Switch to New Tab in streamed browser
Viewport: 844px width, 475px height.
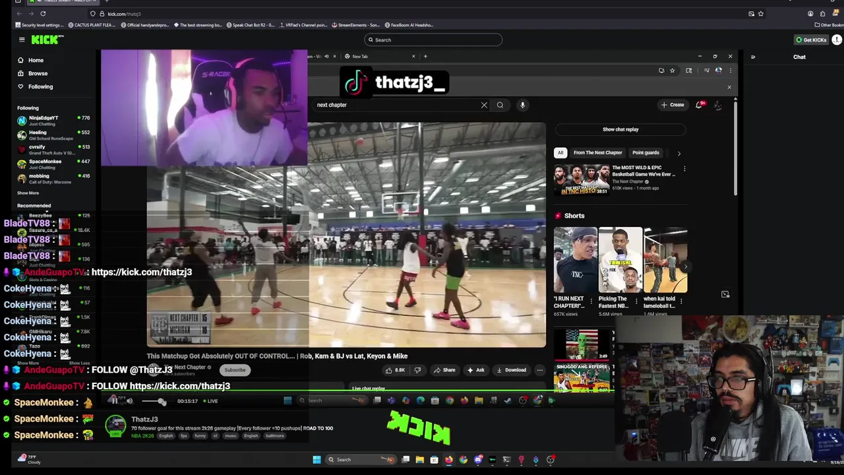379,56
